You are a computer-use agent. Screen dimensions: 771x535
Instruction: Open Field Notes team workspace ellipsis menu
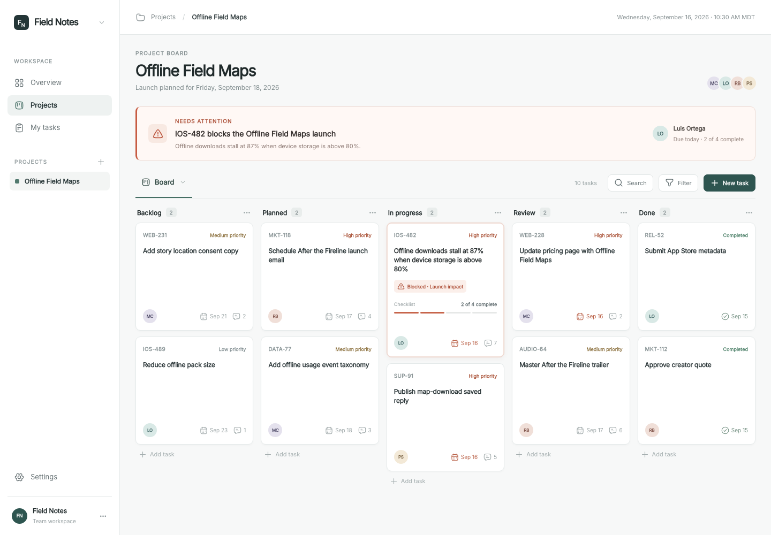click(x=103, y=516)
